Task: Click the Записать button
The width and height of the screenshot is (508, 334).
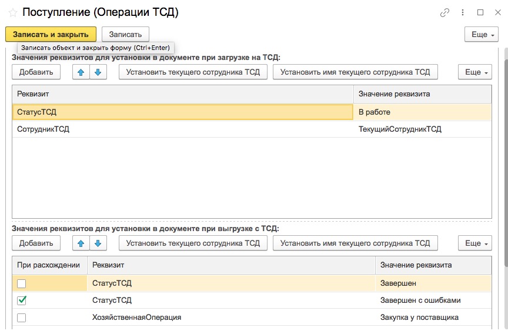Action: (x=125, y=34)
